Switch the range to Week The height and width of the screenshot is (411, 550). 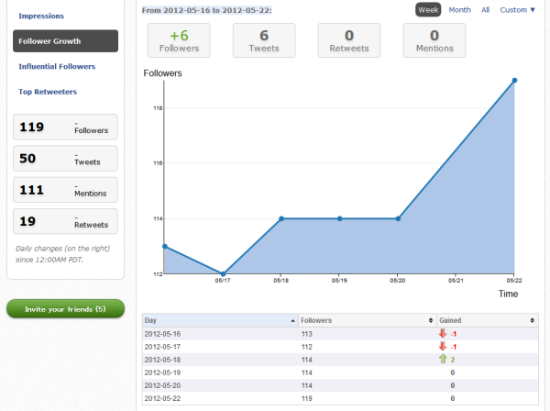(x=428, y=10)
